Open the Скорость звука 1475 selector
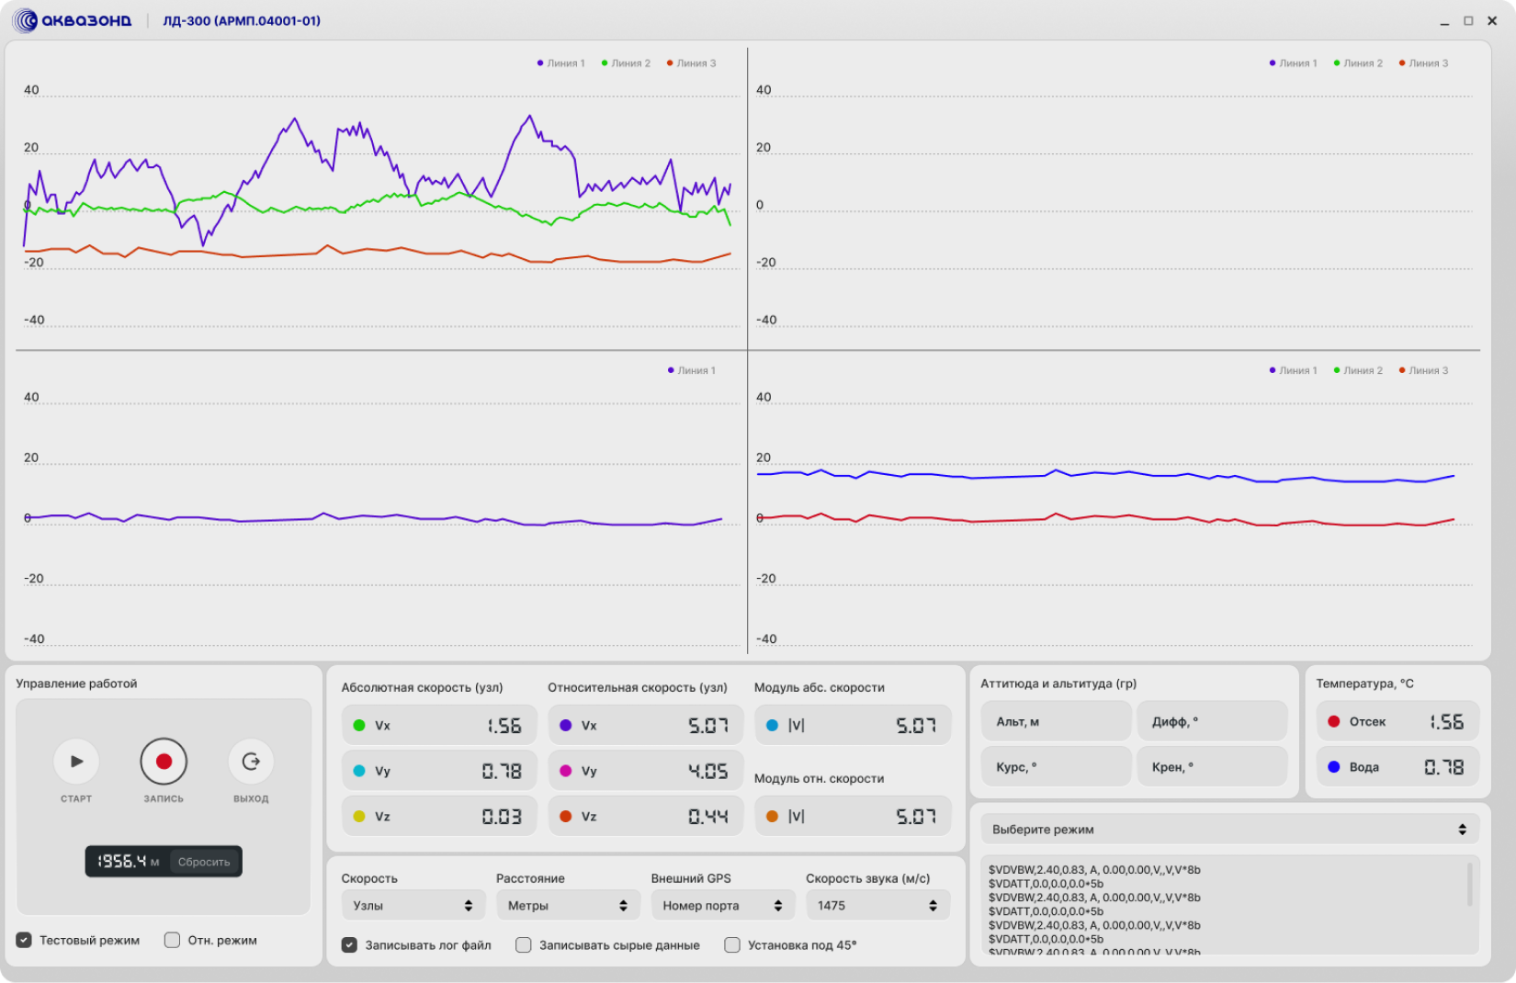The width and height of the screenshot is (1516, 983). [x=877, y=905]
